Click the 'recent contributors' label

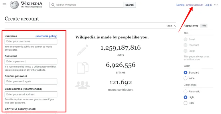point(121,90)
